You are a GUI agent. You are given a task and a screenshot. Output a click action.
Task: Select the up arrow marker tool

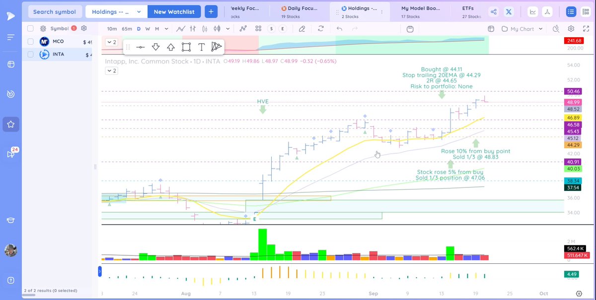coord(171,47)
